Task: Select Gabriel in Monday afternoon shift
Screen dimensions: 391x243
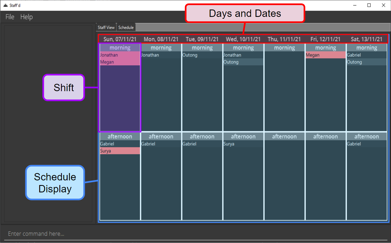Action: coord(161,144)
